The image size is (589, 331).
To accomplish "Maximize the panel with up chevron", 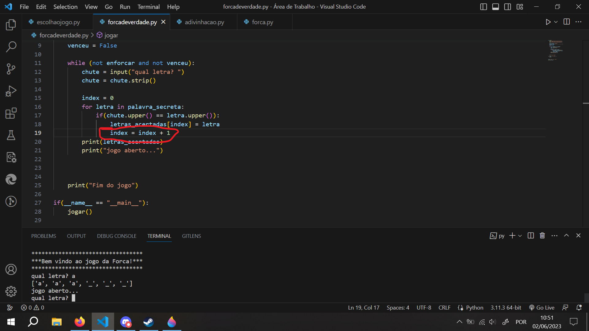I will (x=566, y=235).
